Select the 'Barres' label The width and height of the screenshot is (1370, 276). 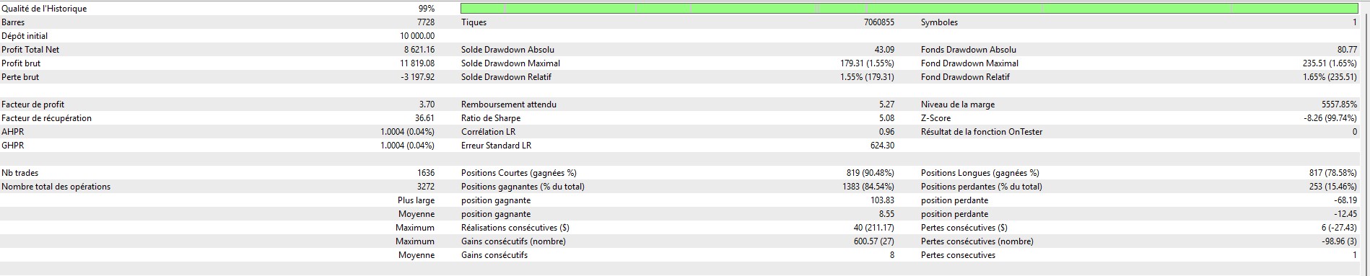click(13, 22)
